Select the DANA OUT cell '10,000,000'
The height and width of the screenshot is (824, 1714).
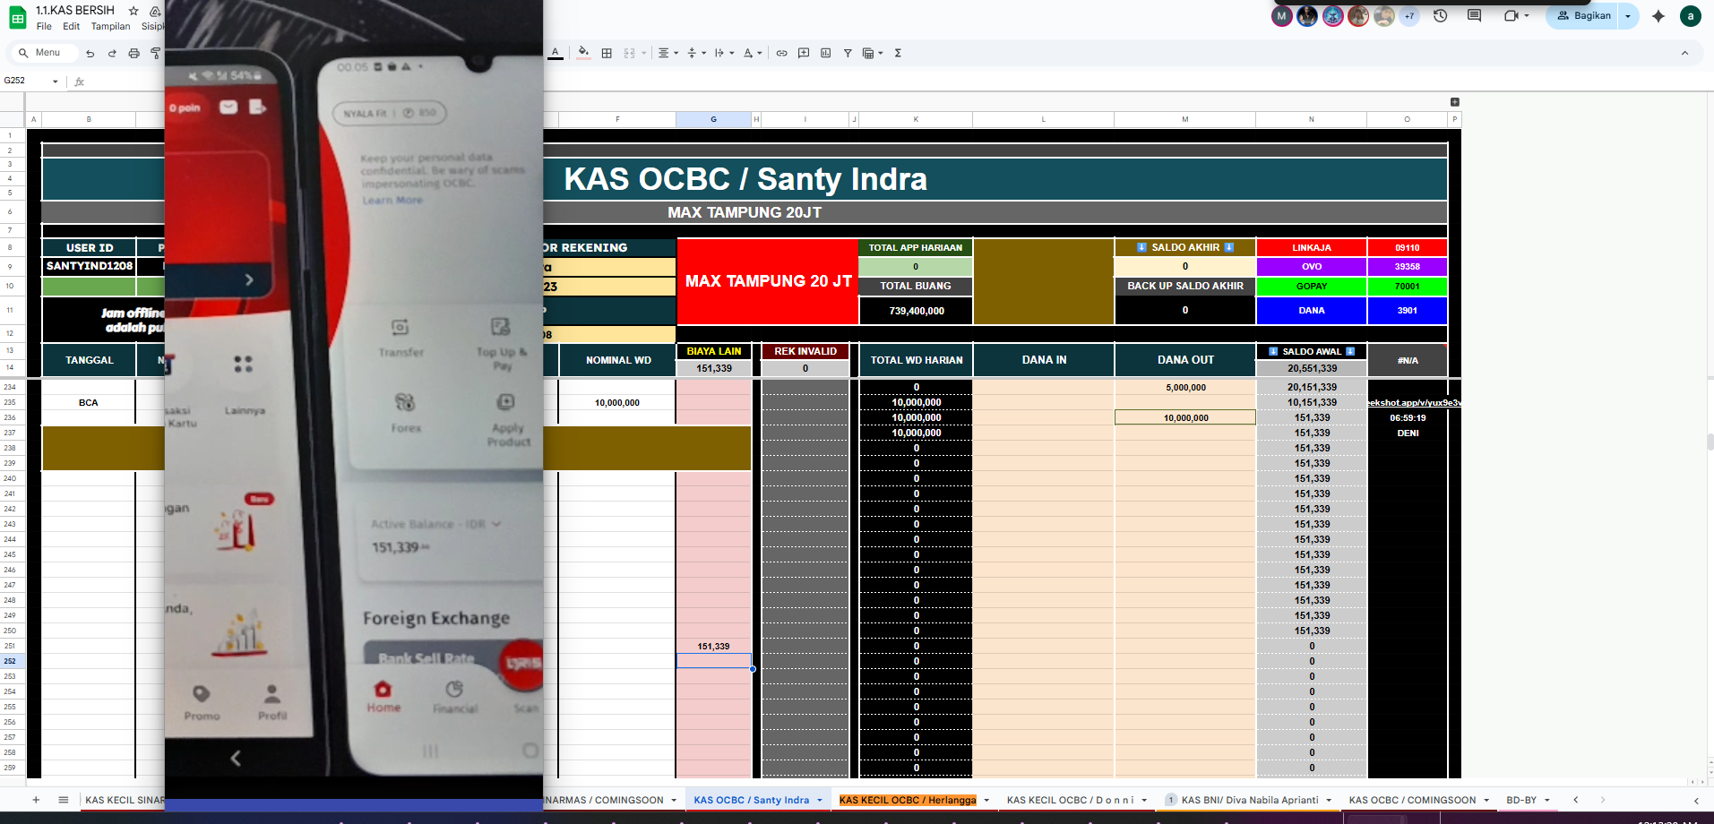pos(1185,418)
